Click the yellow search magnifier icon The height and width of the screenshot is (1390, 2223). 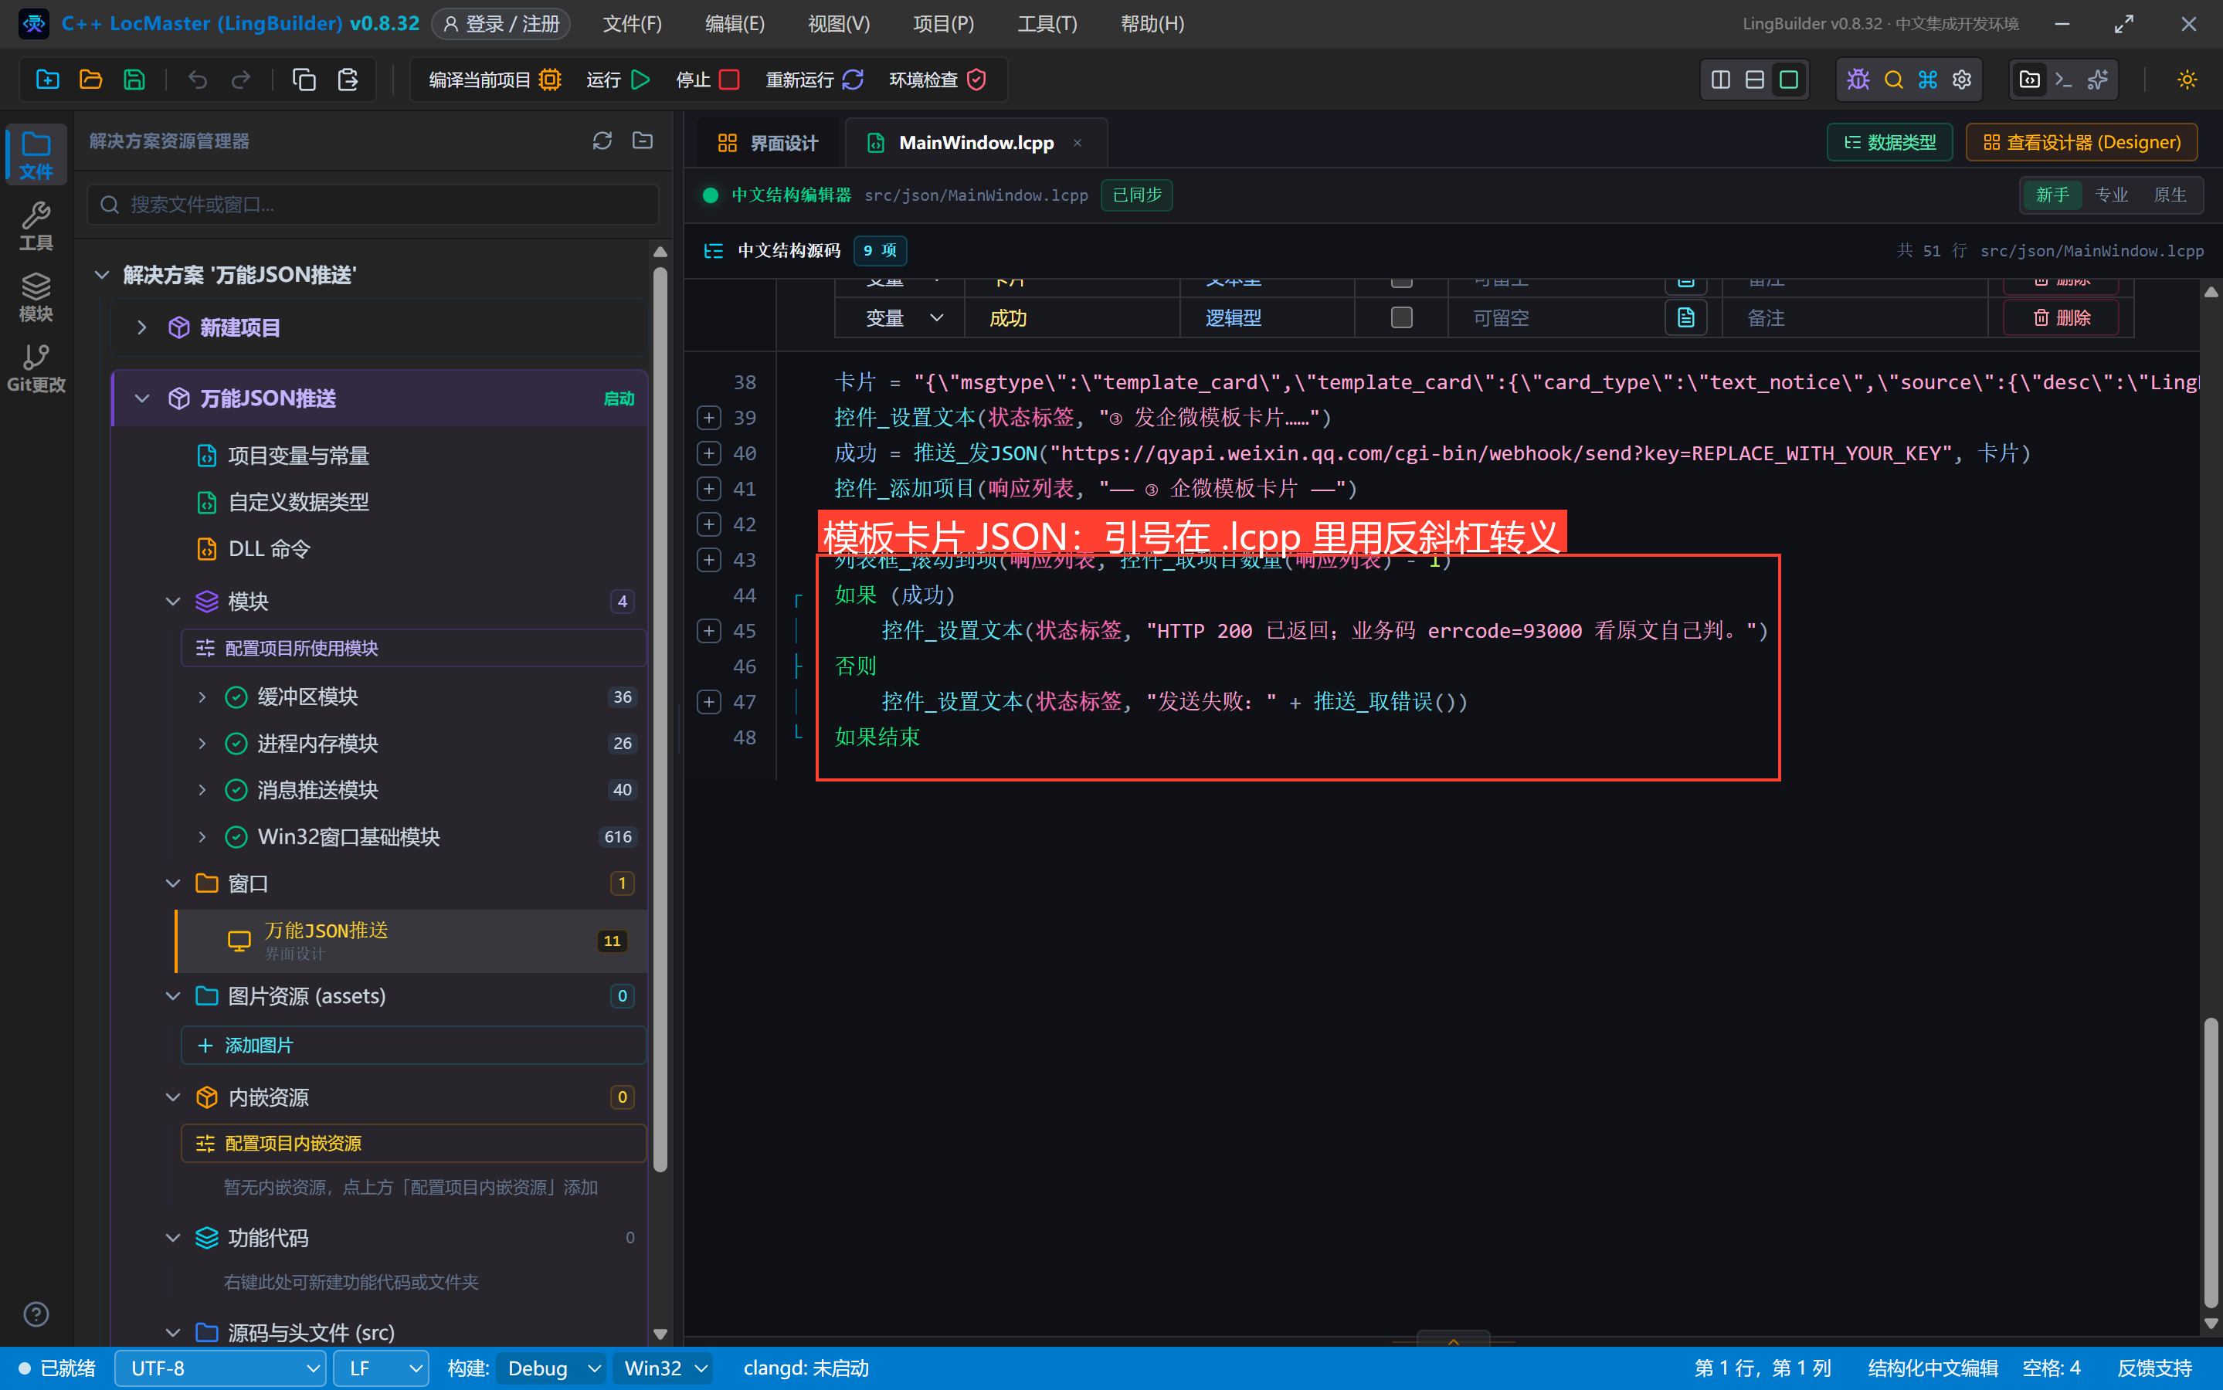[x=1893, y=80]
